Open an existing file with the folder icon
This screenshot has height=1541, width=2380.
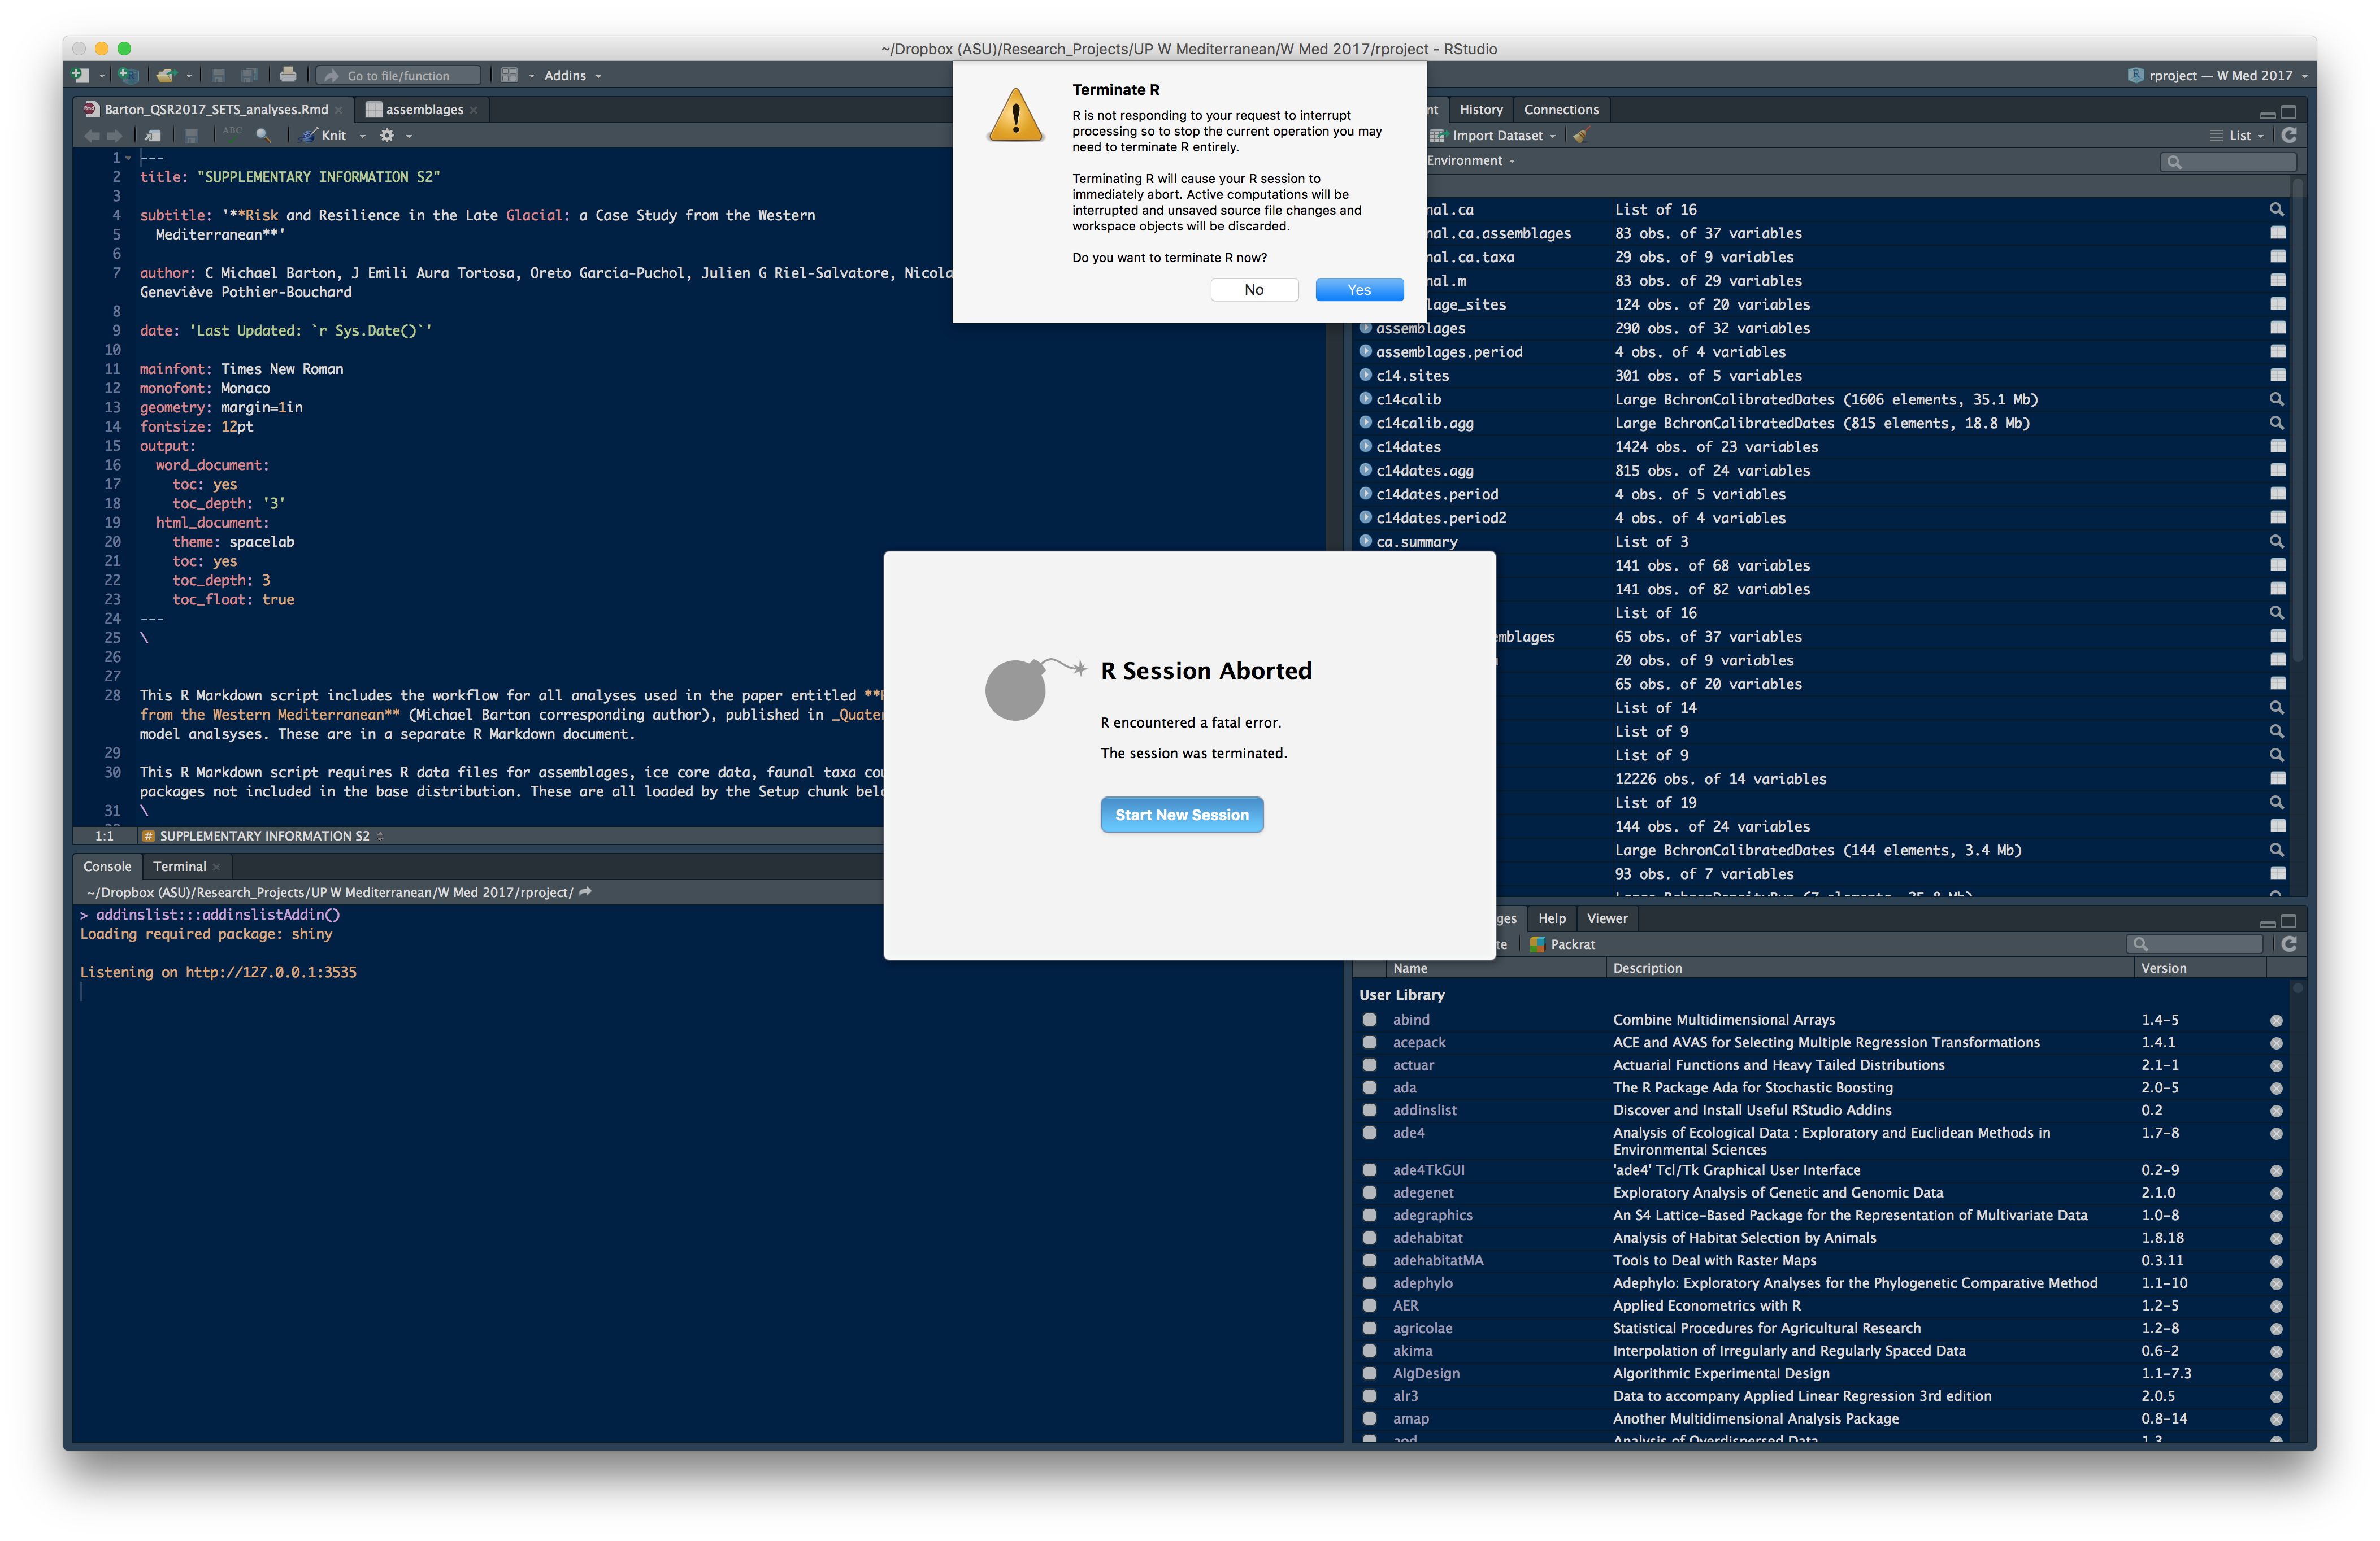point(165,75)
